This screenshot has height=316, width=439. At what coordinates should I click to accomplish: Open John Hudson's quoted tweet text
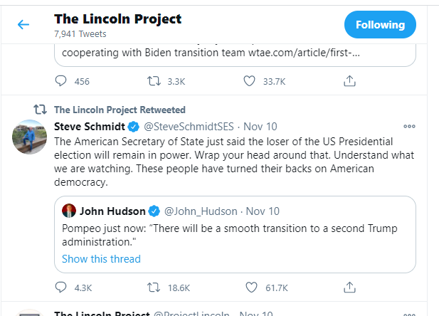coord(229,235)
